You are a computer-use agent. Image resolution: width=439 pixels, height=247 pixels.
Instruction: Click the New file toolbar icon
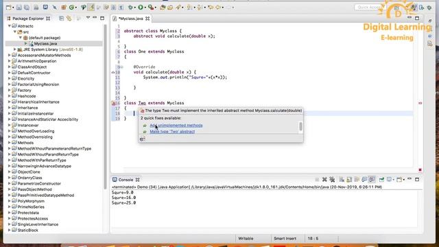click(9, 8)
